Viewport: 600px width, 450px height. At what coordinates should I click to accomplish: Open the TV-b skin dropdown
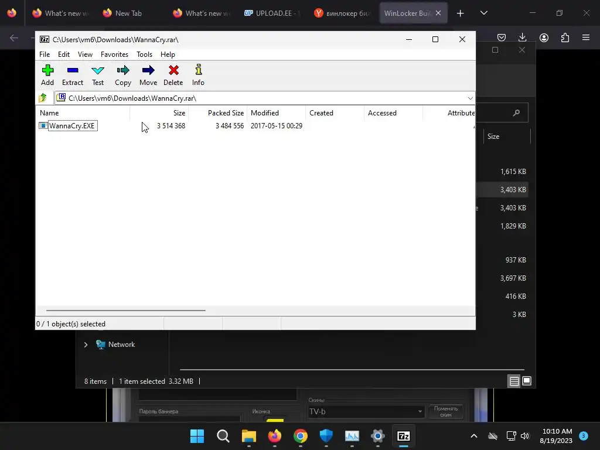point(367,412)
